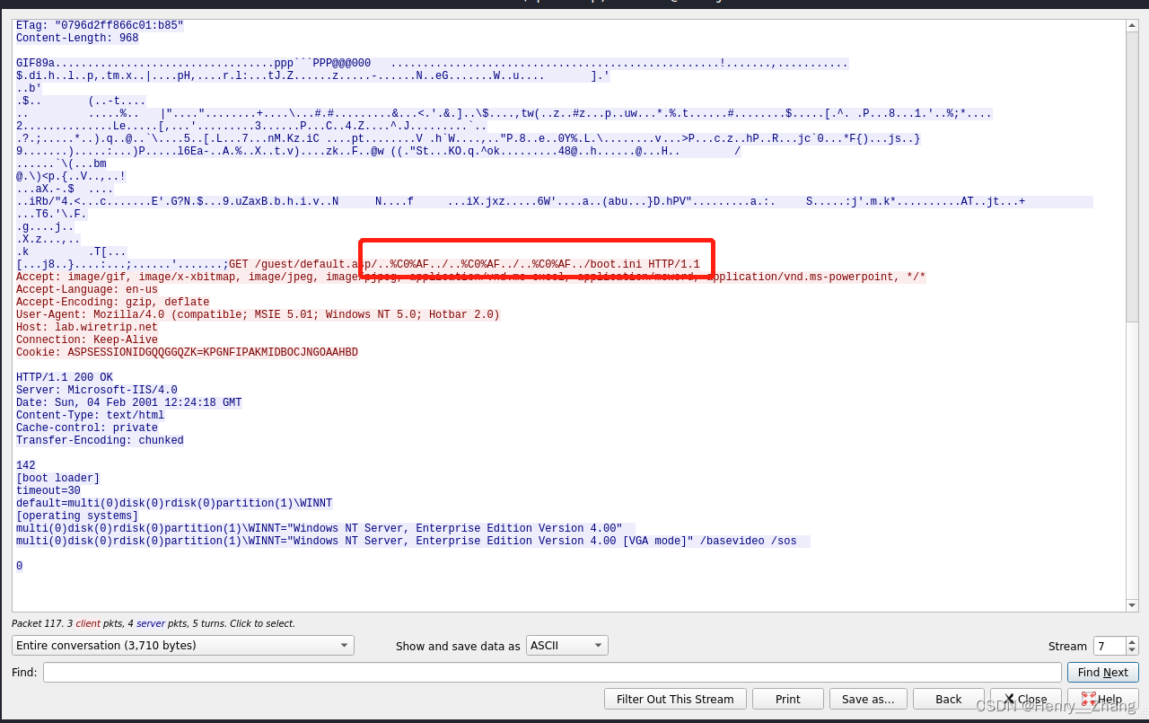Focus the Find text field
The height and width of the screenshot is (723, 1149).
point(552,672)
